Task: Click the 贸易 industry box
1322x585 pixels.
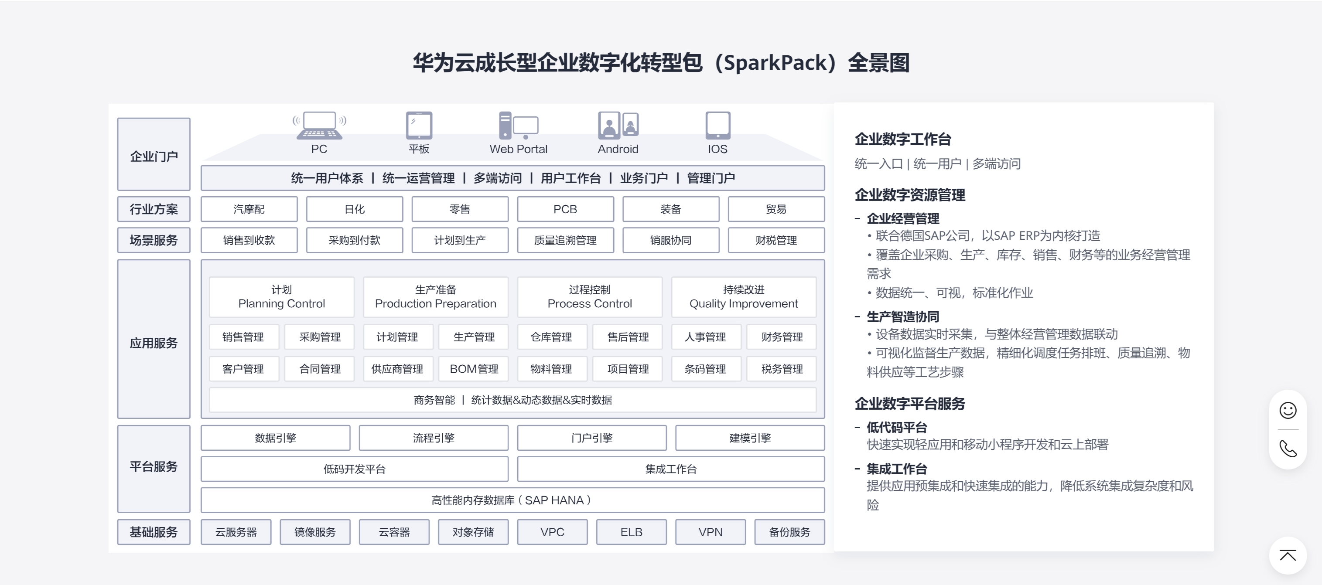Action: 776,209
